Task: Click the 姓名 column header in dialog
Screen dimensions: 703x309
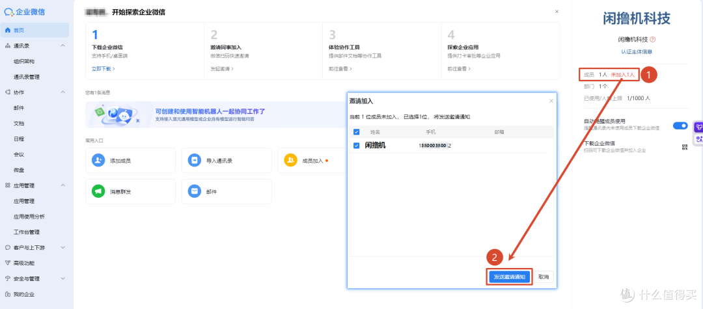Action: click(x=376, y=132)
